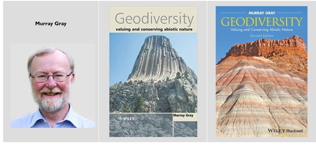
Task: Open the first edition Geodiversity book cover
Action: point(153,72)
